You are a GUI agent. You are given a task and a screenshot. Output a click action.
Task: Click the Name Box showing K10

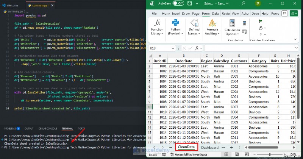click(x=159, y=48)
